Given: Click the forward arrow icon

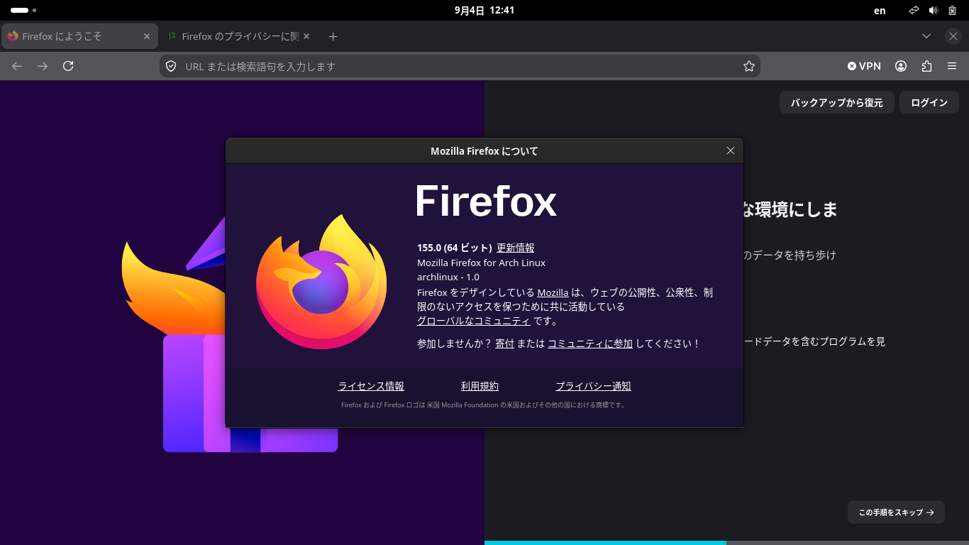Looking at the screenshot, I should pyautogui.click(x=43, y=66).
